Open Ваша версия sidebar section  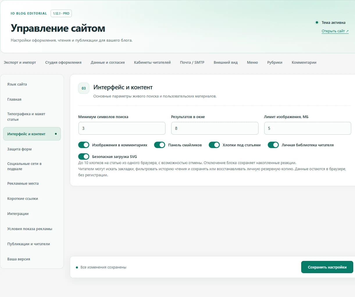(x=32, y=259)
